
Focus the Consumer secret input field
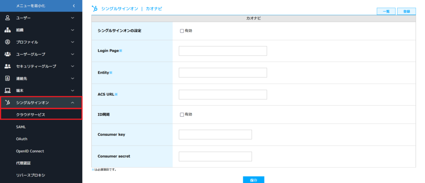pos(215,156)
